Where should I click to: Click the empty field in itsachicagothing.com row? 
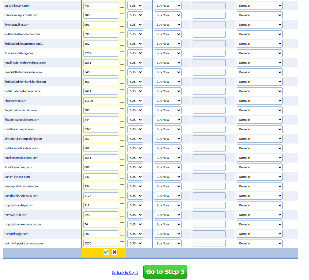(x=209, y=167)
